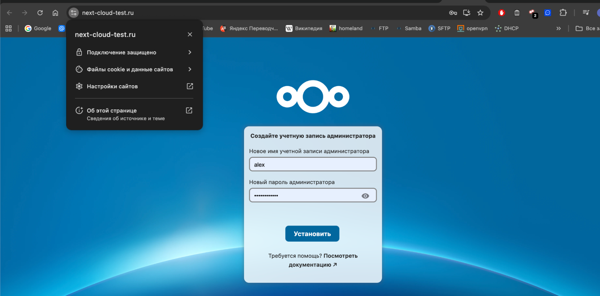Open Об этой странице info
The image size is (600, 296).
coord(134,114)
